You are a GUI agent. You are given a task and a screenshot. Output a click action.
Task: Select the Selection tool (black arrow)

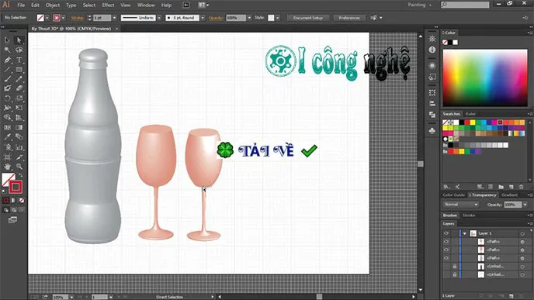pos(7,40)
